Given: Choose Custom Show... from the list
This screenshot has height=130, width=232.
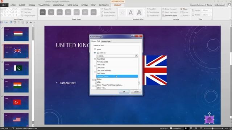Looking at the screenshot, I should click(x=117, y=76).
